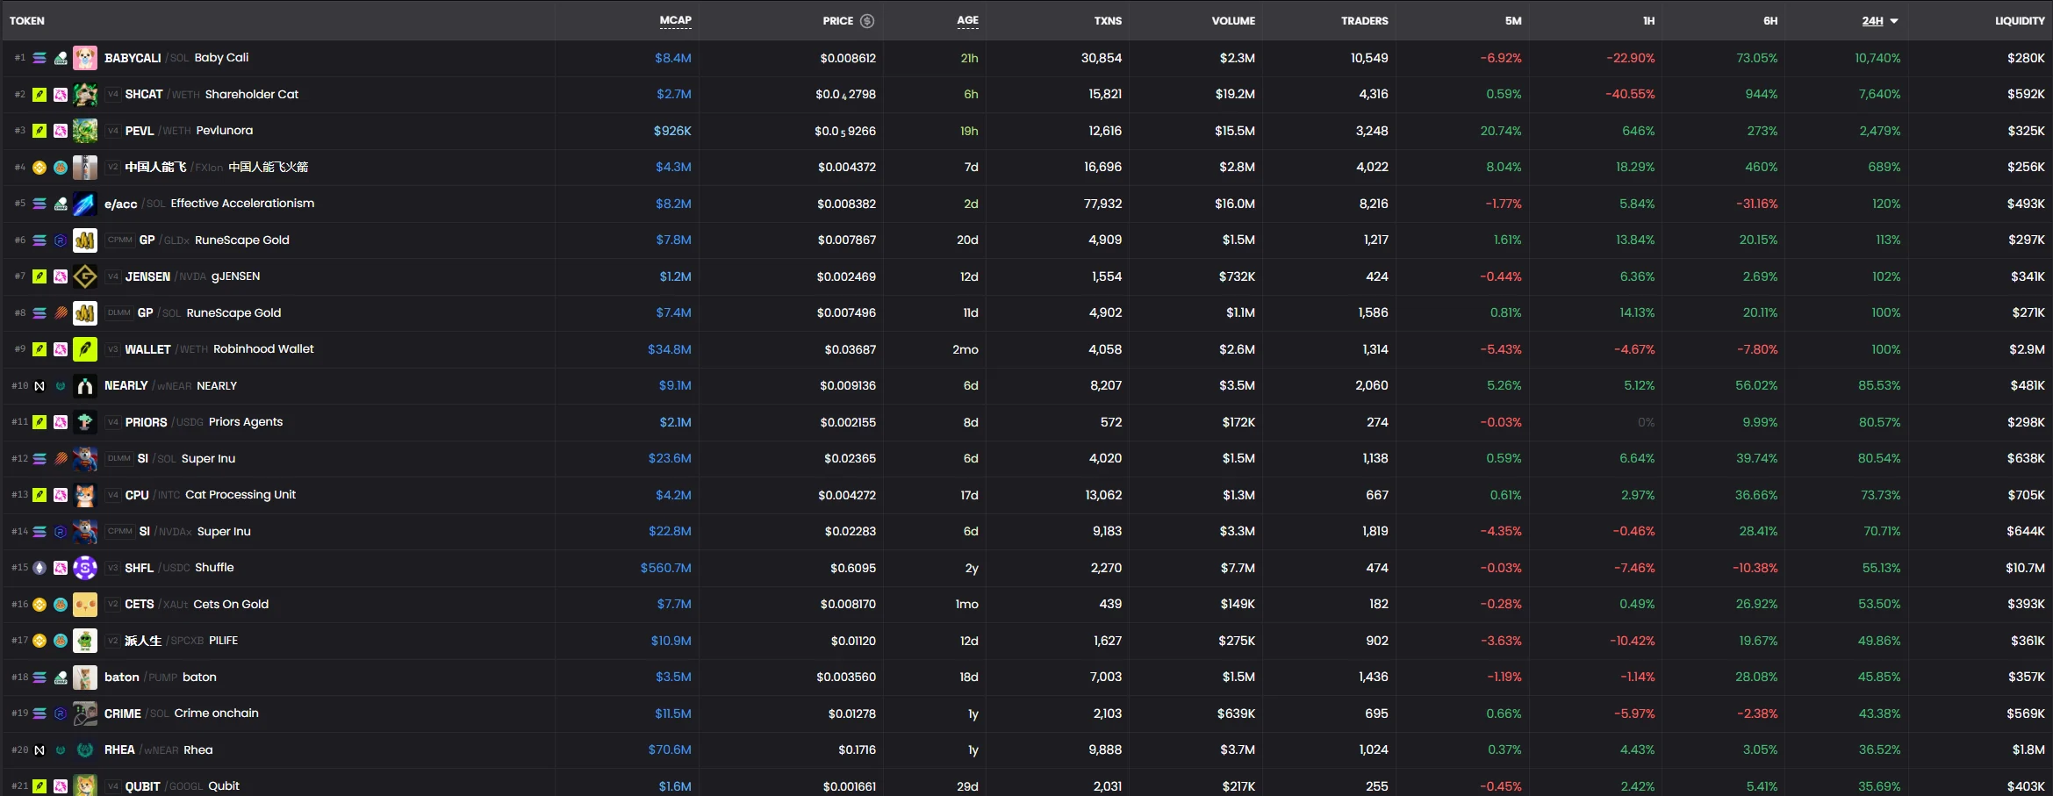Click the Shuffle purple chip token logo

click(85, 568)
